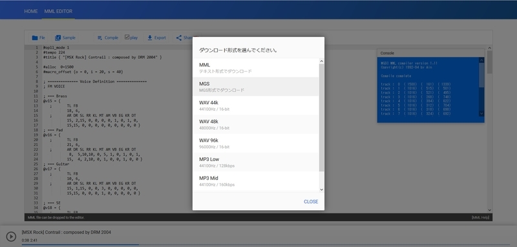Choose MGS format download
Image resolution: width=517 pixels, height=247 pixels.
[255, 87]
